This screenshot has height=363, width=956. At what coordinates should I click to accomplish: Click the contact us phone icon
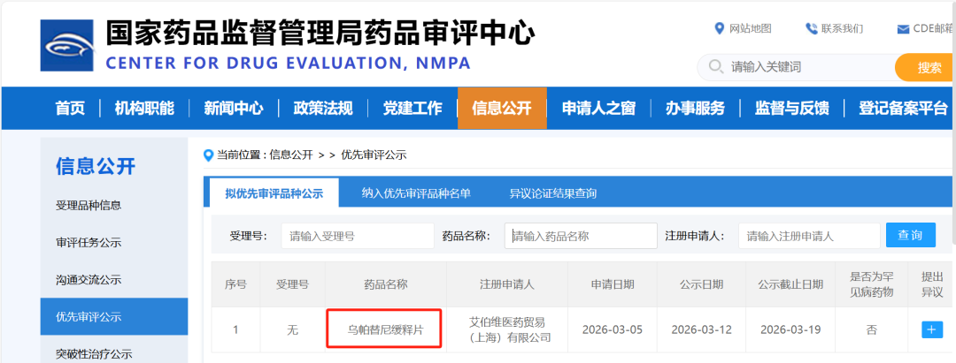pyautogui.click(x=811, y=29)
